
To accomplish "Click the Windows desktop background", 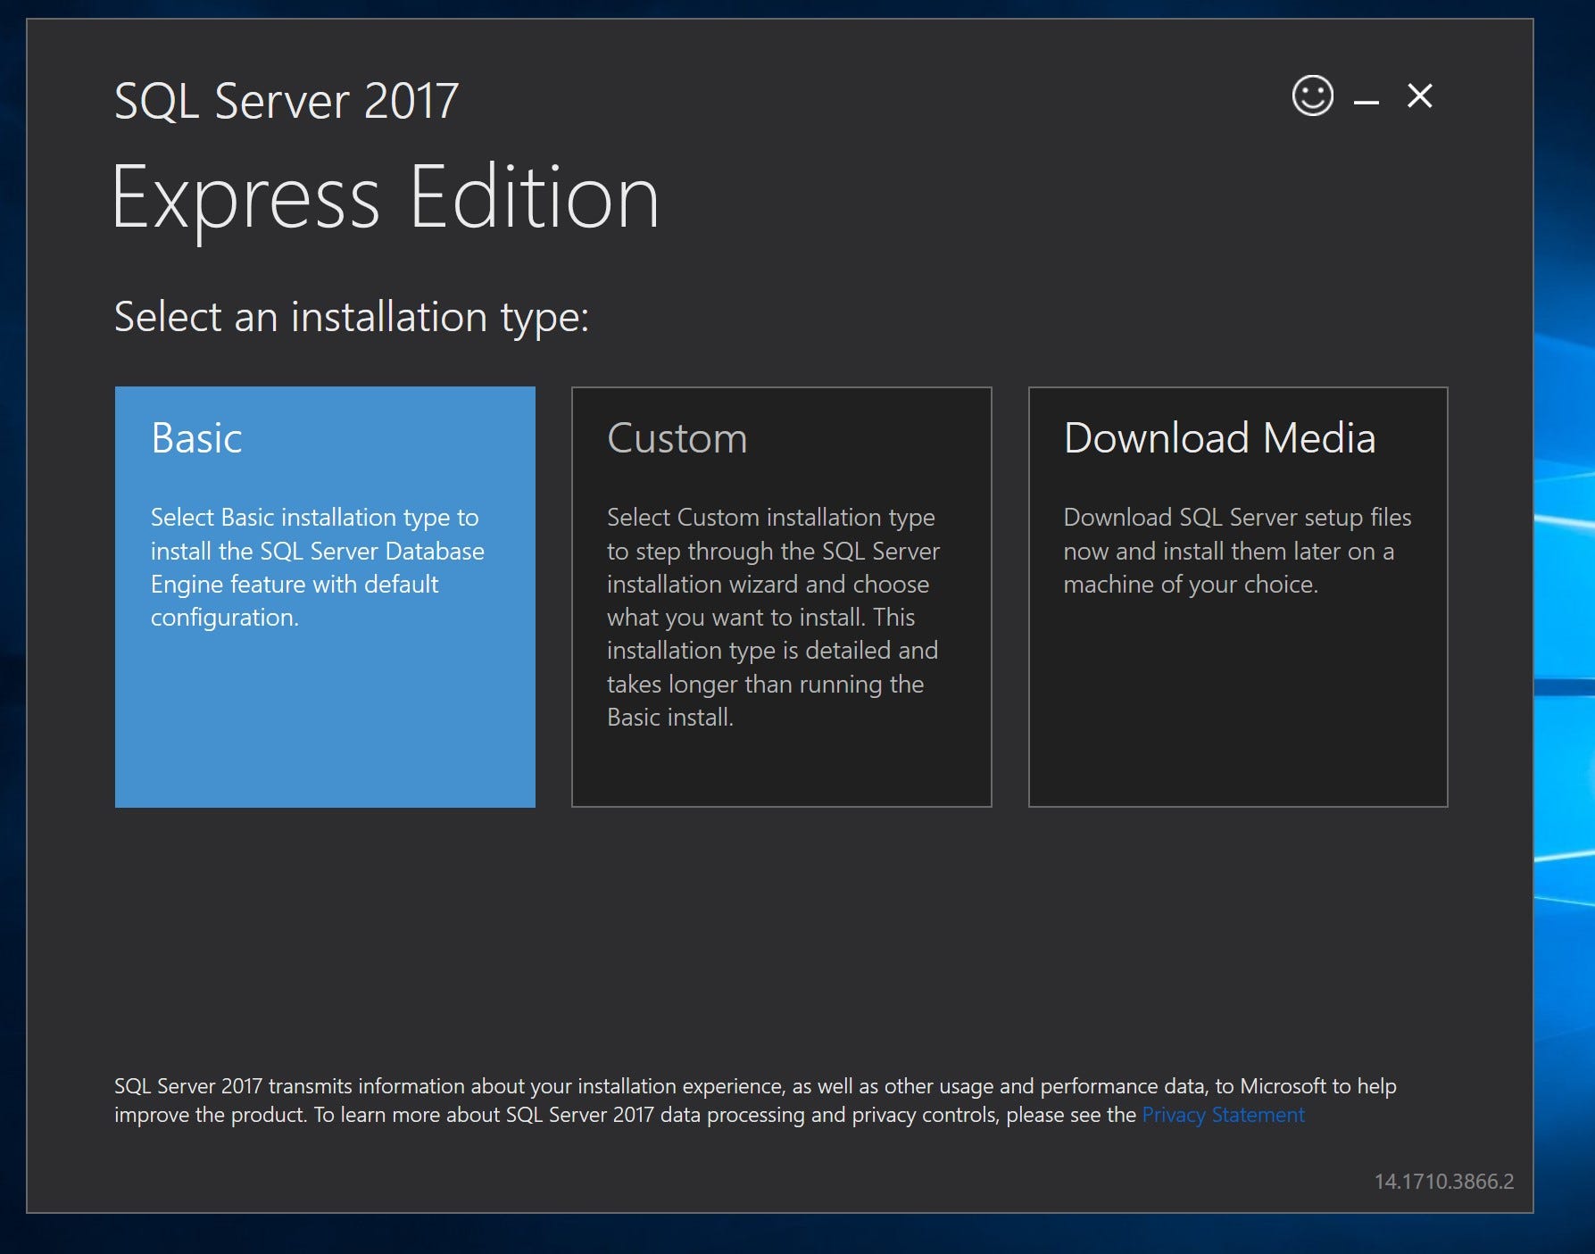I will 1562,625.
